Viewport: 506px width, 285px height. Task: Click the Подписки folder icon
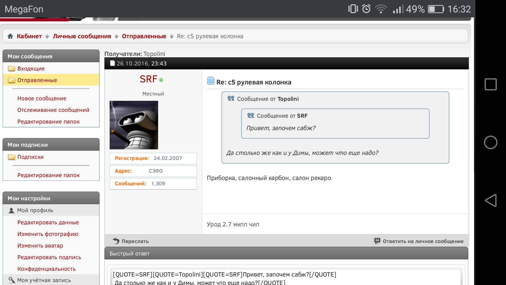[11, 157]
